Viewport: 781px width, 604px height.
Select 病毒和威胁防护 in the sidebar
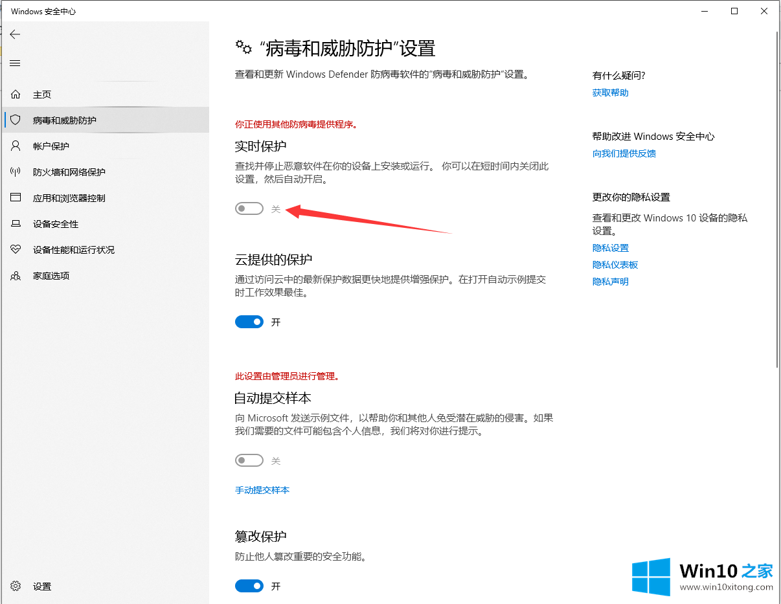106,120
